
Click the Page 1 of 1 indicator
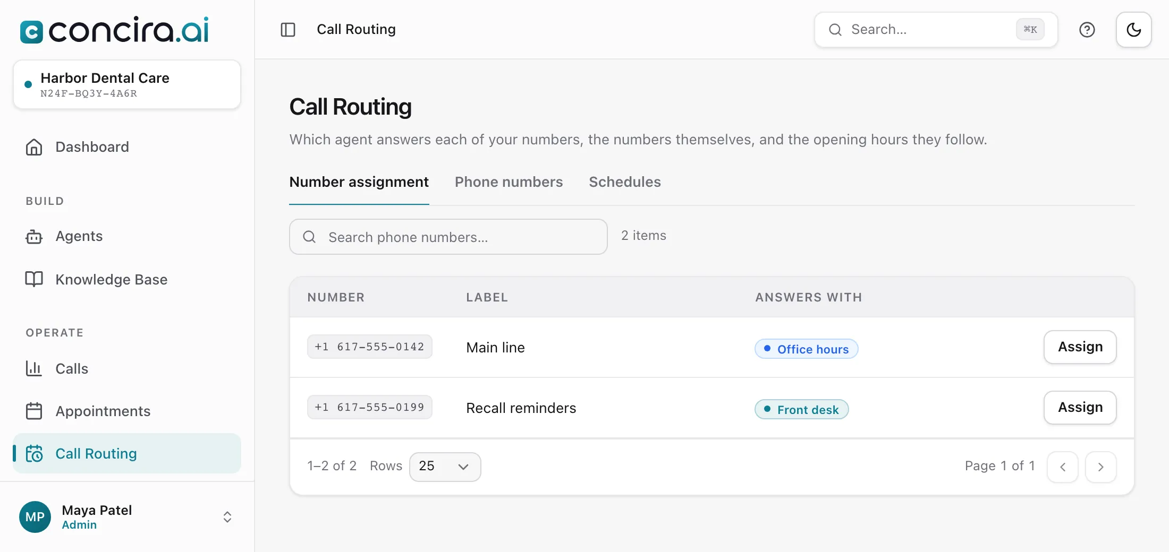pyautogui.click(x=999, y=466)
